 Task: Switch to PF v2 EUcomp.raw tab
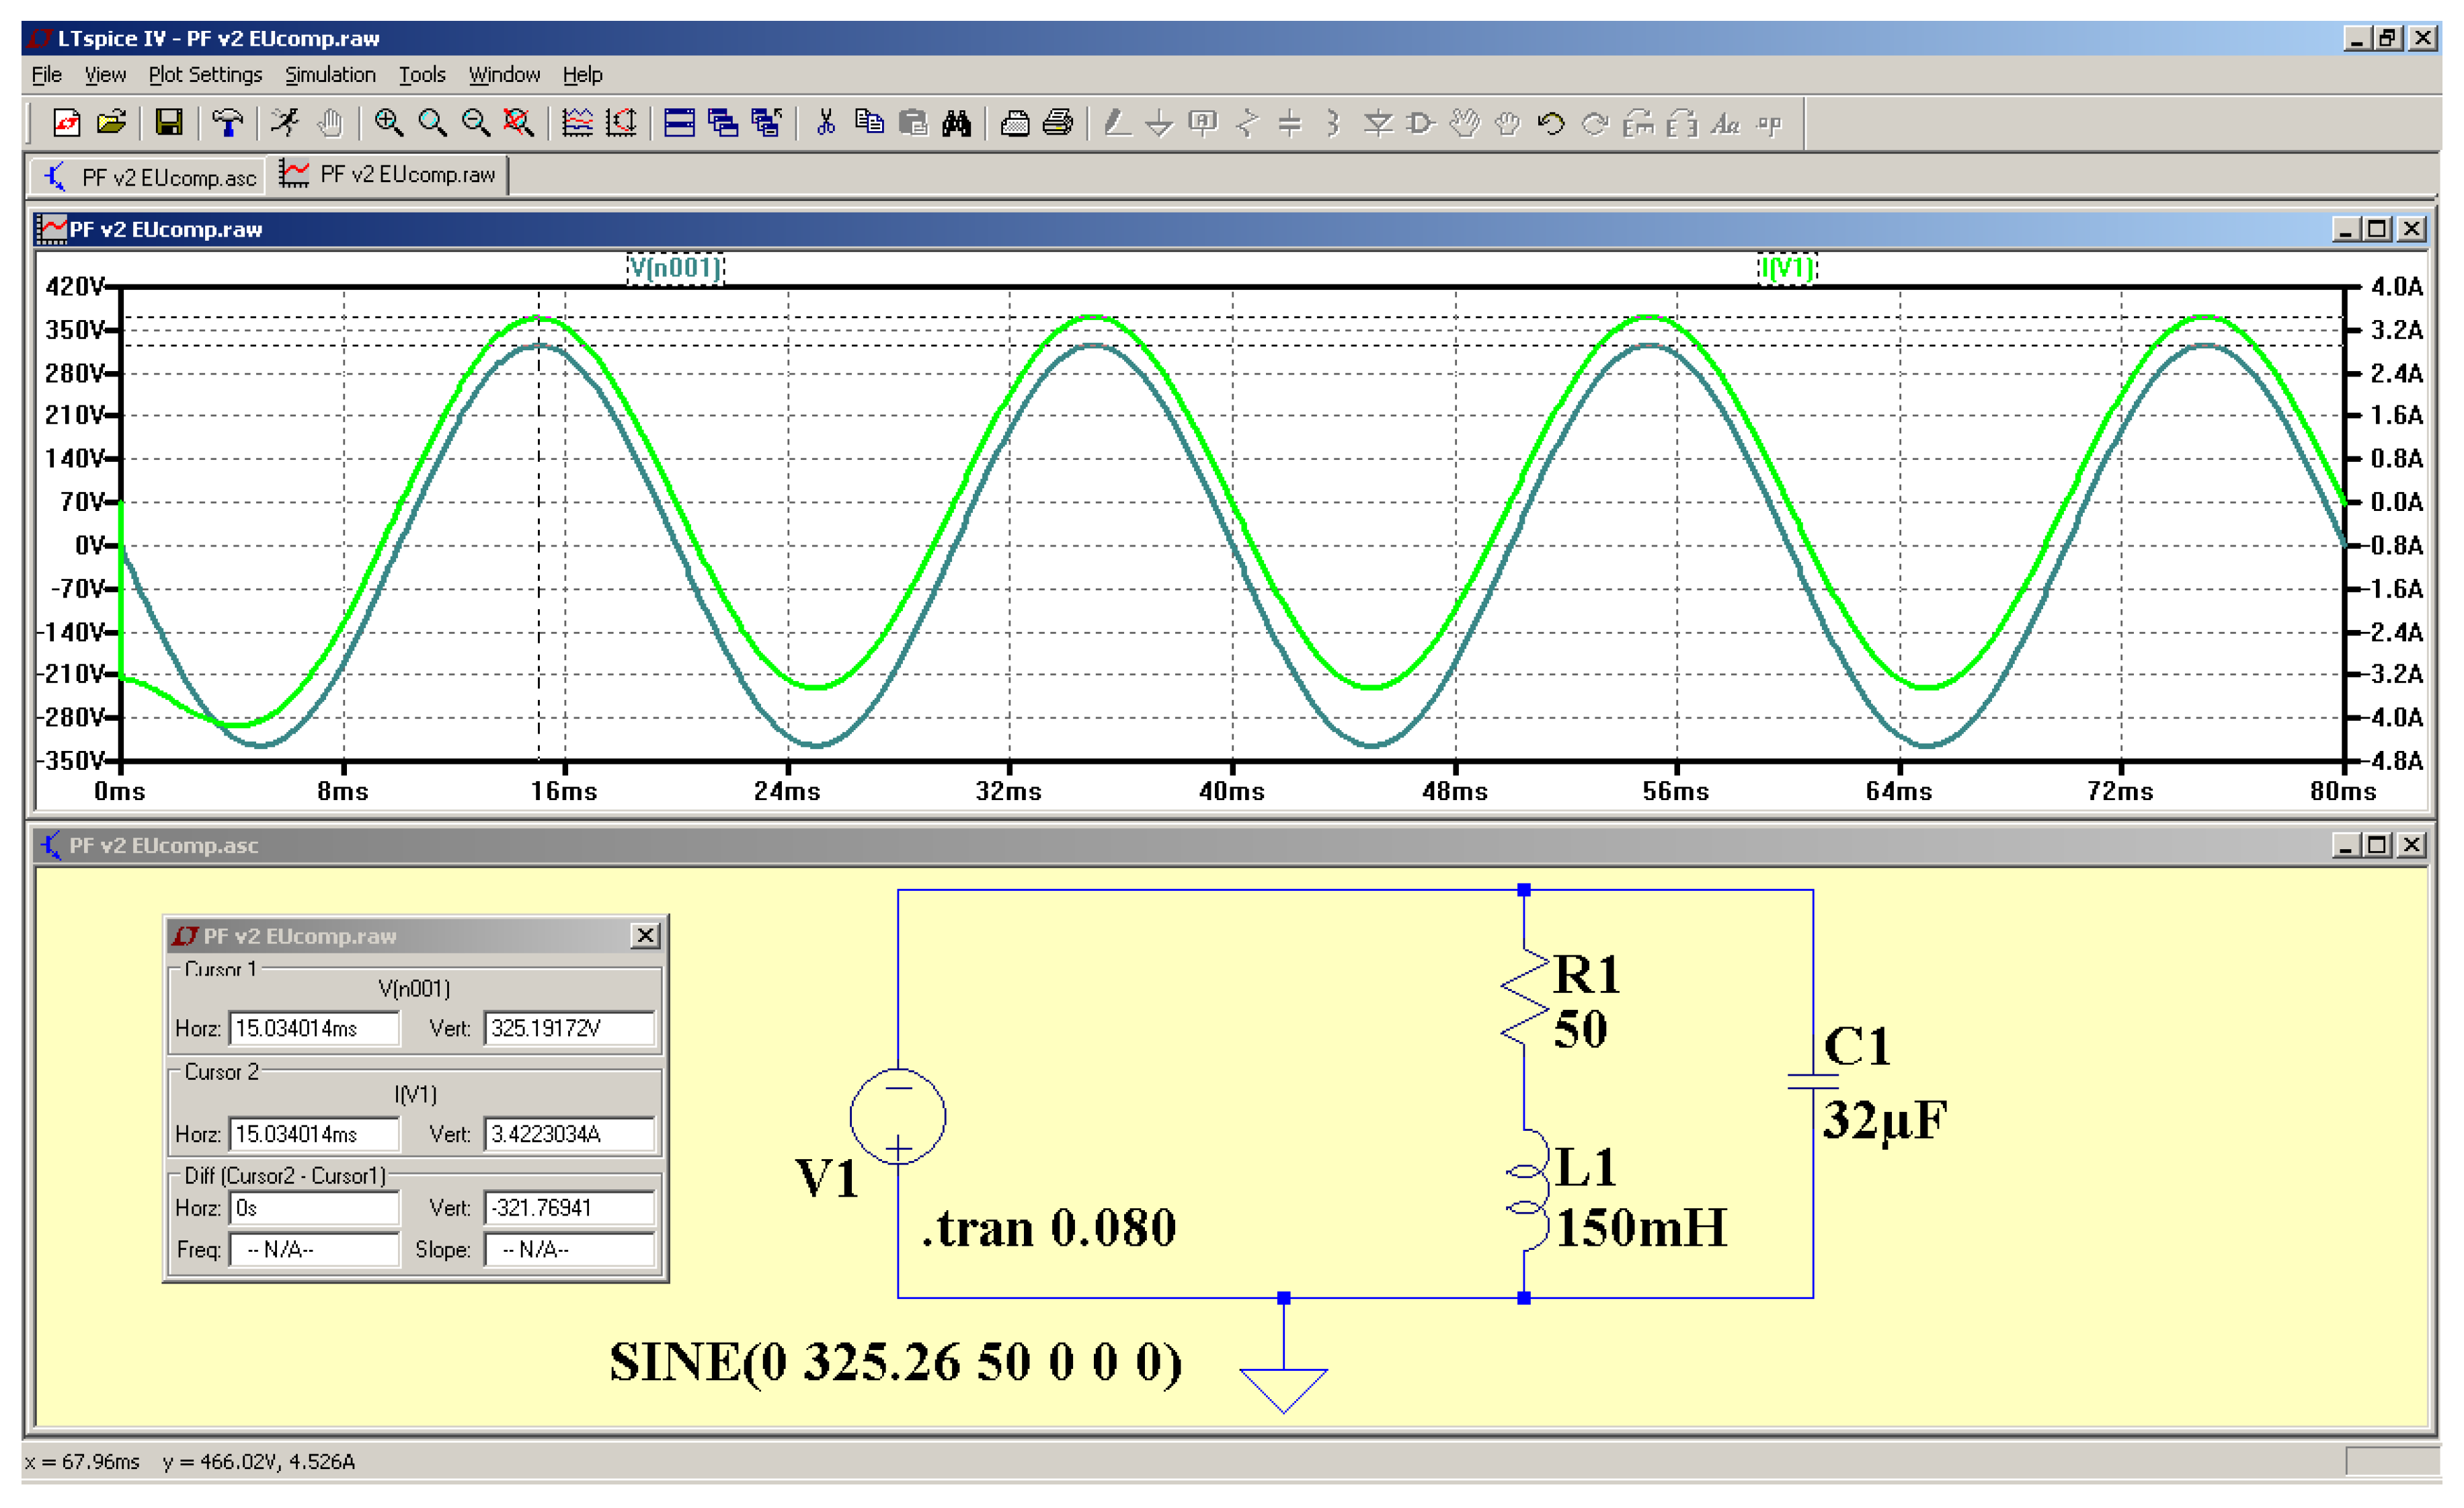pyautogui.click(x=388, y=175)
